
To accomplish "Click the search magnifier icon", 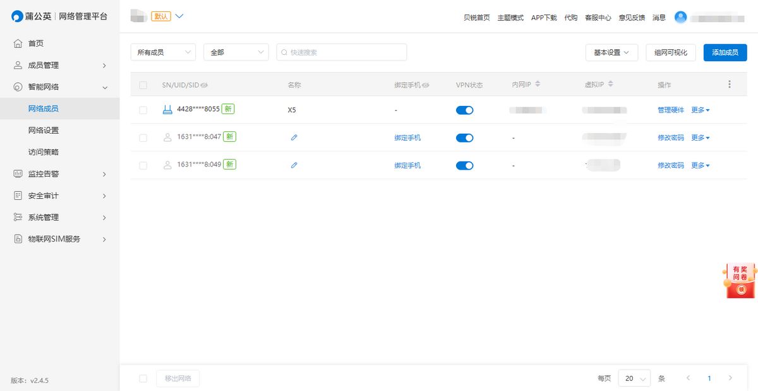I will [284, 52].
